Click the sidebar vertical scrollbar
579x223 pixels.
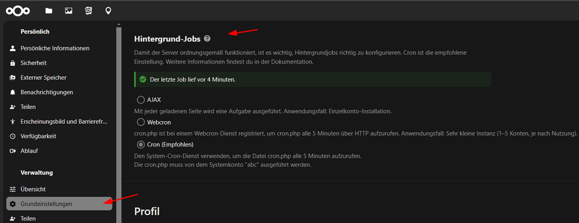(119, 124)
